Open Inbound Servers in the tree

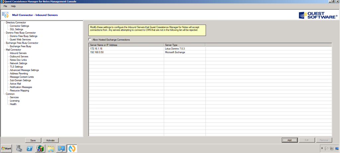point(18,53)
